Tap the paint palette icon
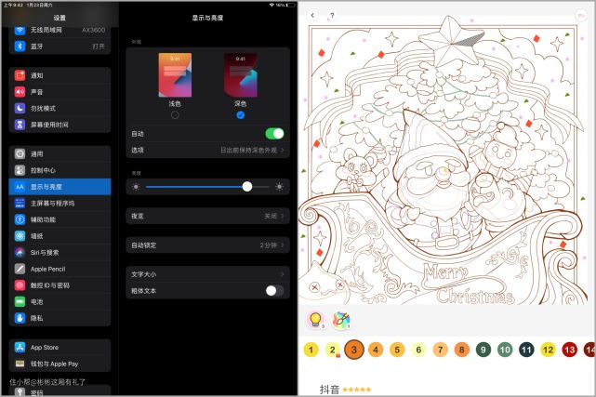The height and width of the screenshot is (397, 596). point(340,319)
